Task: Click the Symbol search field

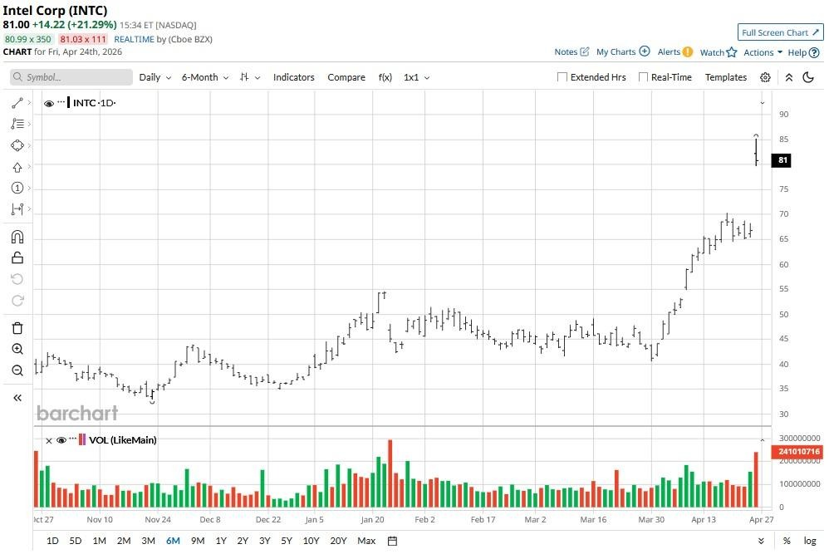Action: 71,77
